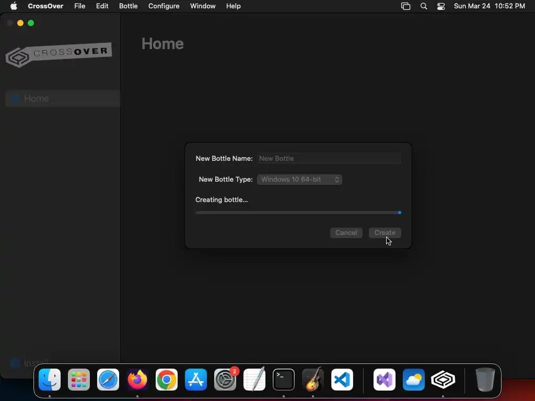
Task: Launch Launchpad from the dock
Action: pos(79,380)
